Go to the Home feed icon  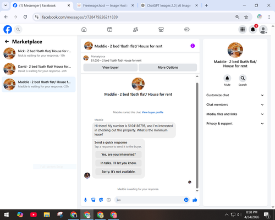pos(84,29)
